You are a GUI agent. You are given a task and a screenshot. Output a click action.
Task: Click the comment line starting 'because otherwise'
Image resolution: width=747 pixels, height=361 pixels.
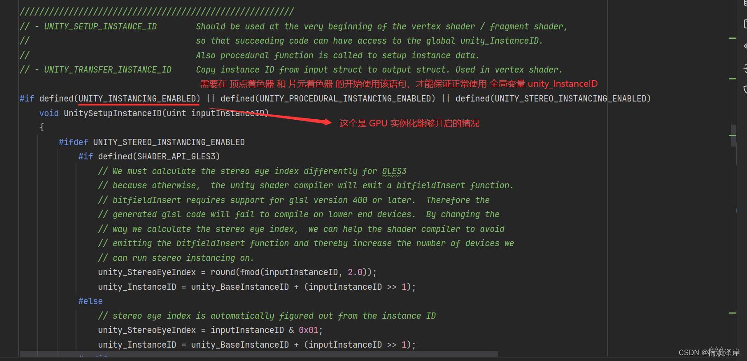tap(306, 185)
